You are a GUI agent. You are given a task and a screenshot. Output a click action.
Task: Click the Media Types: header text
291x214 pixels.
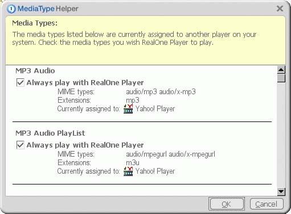click(35, 23)
